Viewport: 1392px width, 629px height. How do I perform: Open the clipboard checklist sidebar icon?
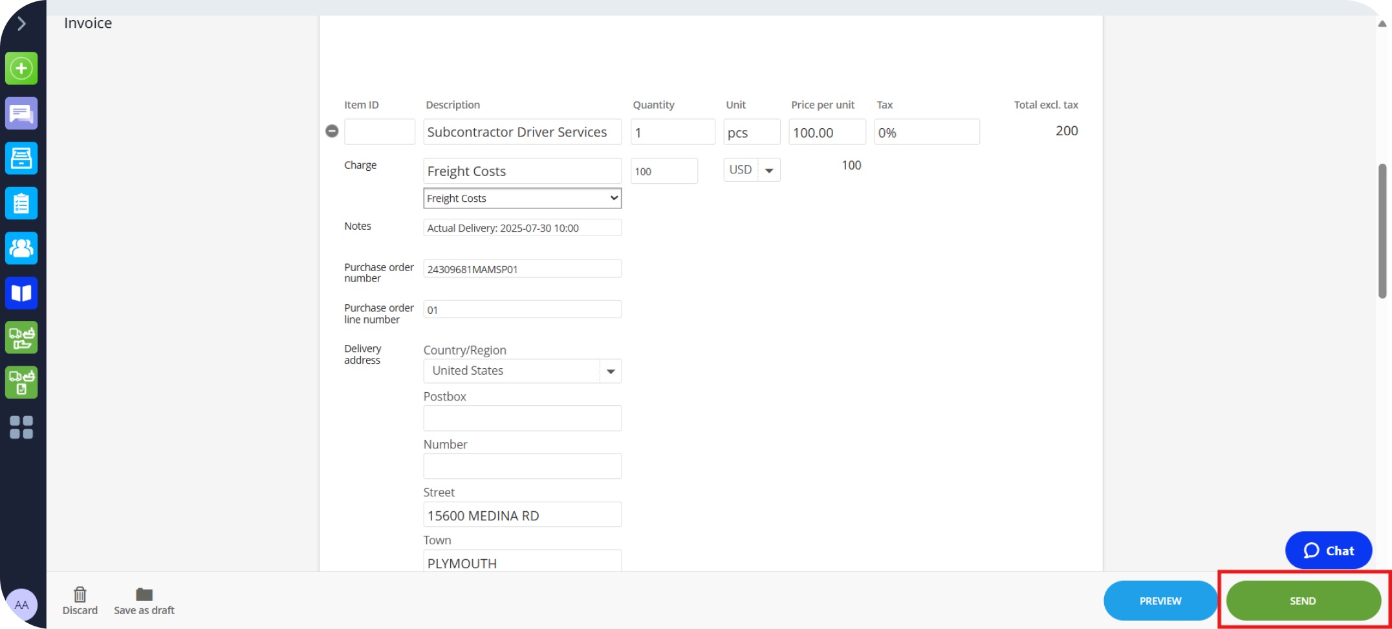click(21, 204)
